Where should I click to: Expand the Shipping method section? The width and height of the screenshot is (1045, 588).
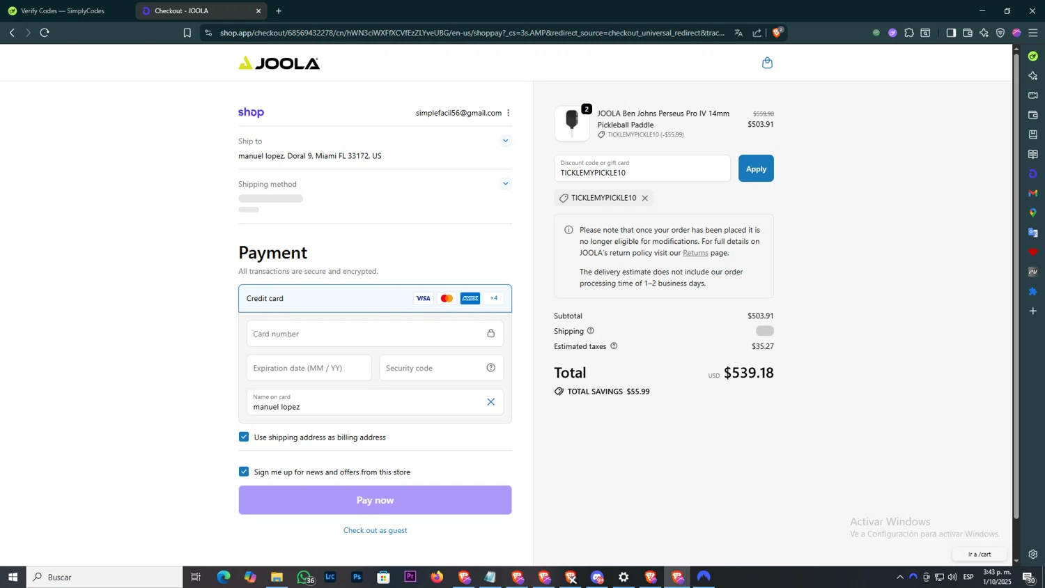click(506, 184)
